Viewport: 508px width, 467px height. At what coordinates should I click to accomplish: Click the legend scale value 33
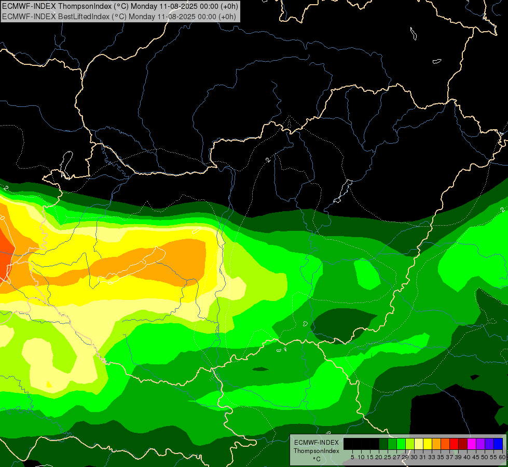coord(432,457)
